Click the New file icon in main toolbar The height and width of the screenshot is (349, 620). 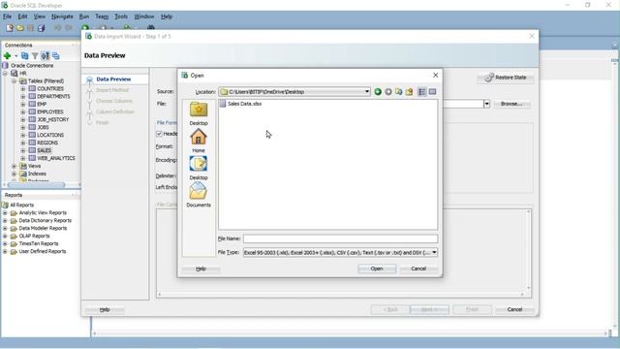10,28
